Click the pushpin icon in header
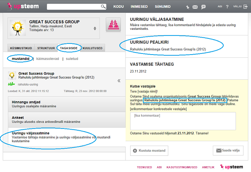Image resolution: width=251 pixels, height=172 pixels. point(188,7)
